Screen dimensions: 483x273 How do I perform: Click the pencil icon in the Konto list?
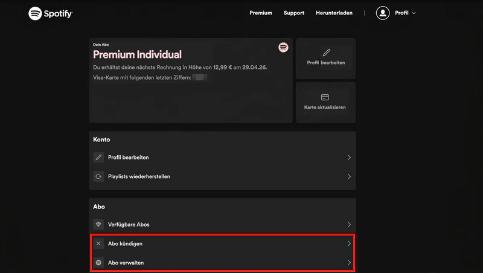point(98,158)
